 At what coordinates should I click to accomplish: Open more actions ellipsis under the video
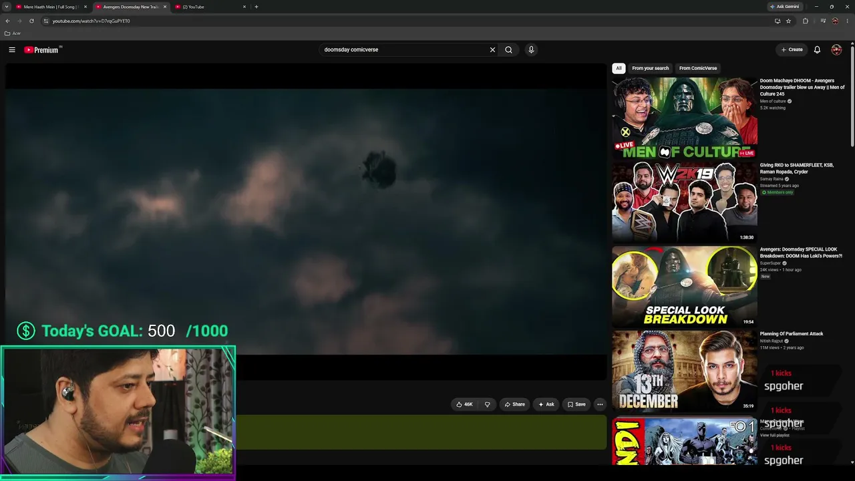pos(600,404)
